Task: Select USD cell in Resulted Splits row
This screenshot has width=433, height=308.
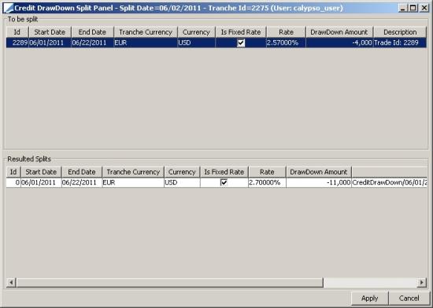Action: [182, 182]
